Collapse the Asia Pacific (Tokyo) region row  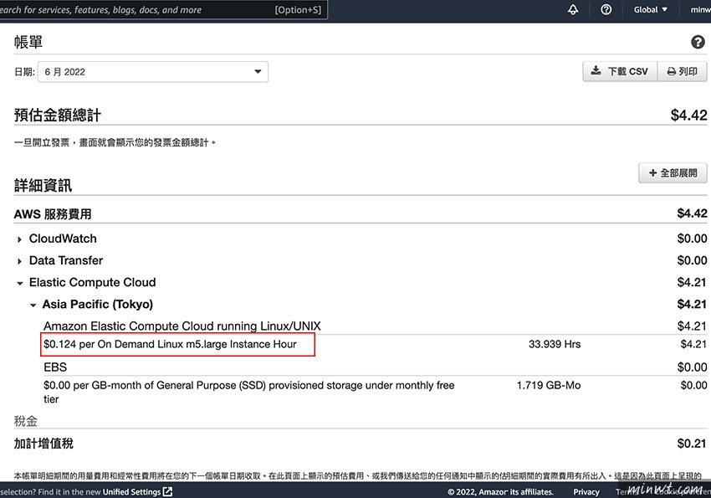tap(33, 305)
